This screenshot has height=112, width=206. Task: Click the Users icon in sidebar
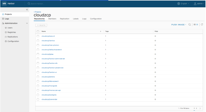pos(6,28)
